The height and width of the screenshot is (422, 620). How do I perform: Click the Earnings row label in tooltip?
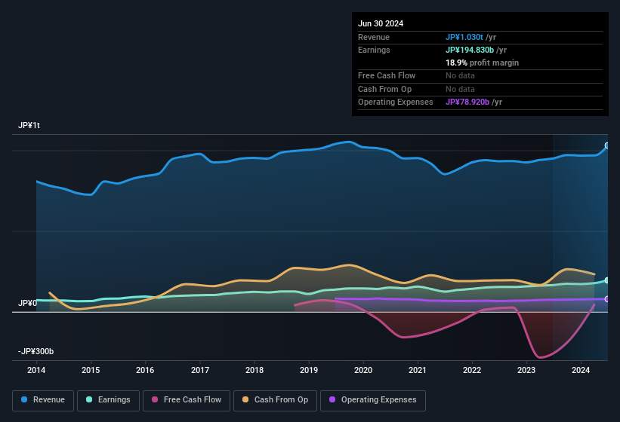coord(374,50)
